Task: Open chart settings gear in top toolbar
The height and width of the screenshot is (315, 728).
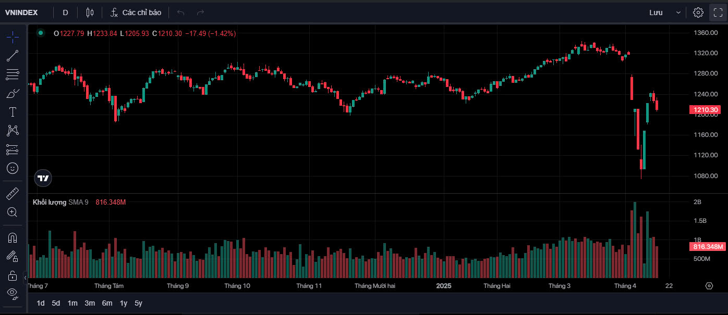Action: click(698, 12)
